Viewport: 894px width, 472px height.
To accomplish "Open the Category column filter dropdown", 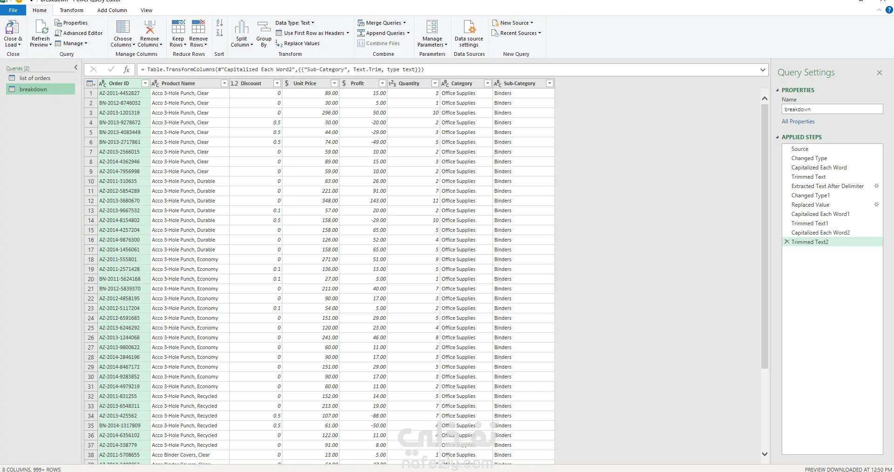I will pyautogui.click(x=487, y=83).
